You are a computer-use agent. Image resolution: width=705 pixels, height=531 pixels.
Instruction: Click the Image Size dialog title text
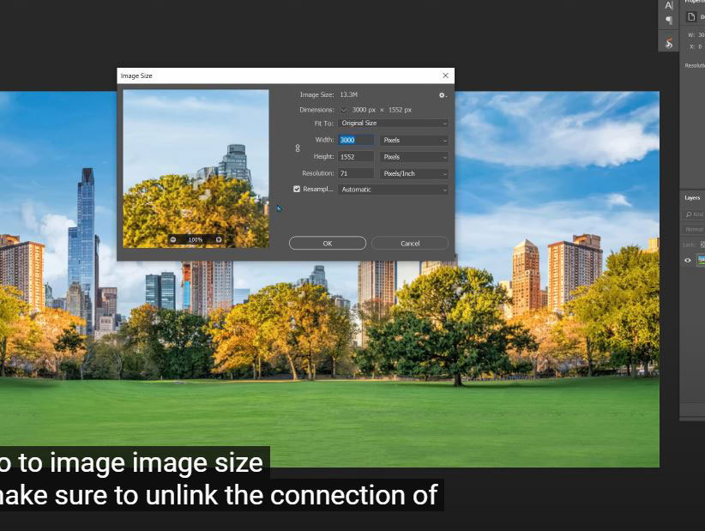[136, 76]
